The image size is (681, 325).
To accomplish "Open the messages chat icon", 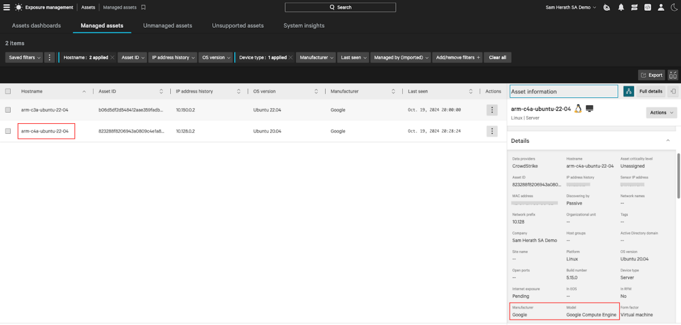I will point(634,7).
